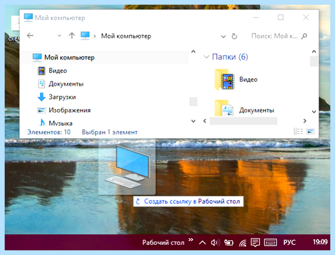The width and height of the screenshot is (335, 255).
Task: Switch to large icons view
Action: pyautogui.click(x=310, y=131)
